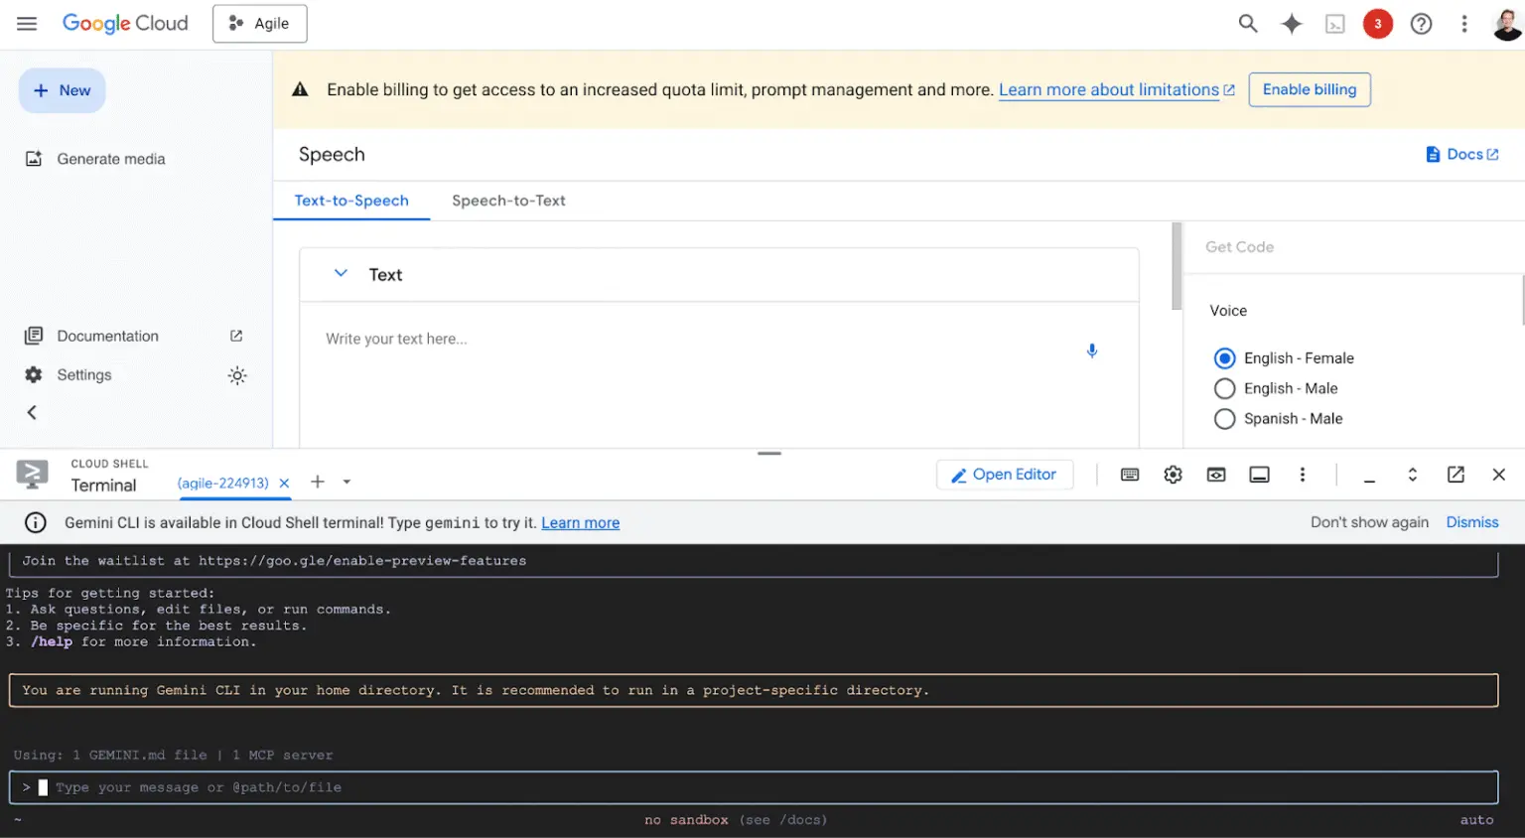Open Learn more about limitations link
The image size is (1525, 838).
(1117, 90)
